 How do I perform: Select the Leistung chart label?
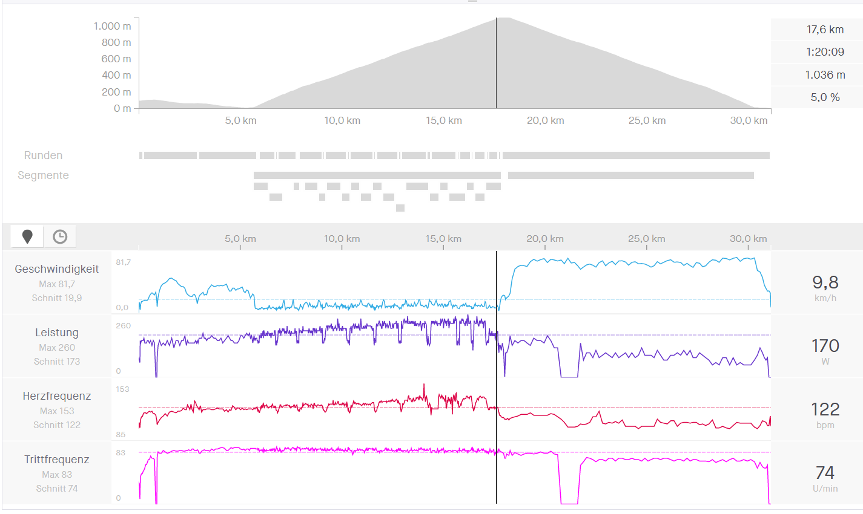(x=57, y=333)
